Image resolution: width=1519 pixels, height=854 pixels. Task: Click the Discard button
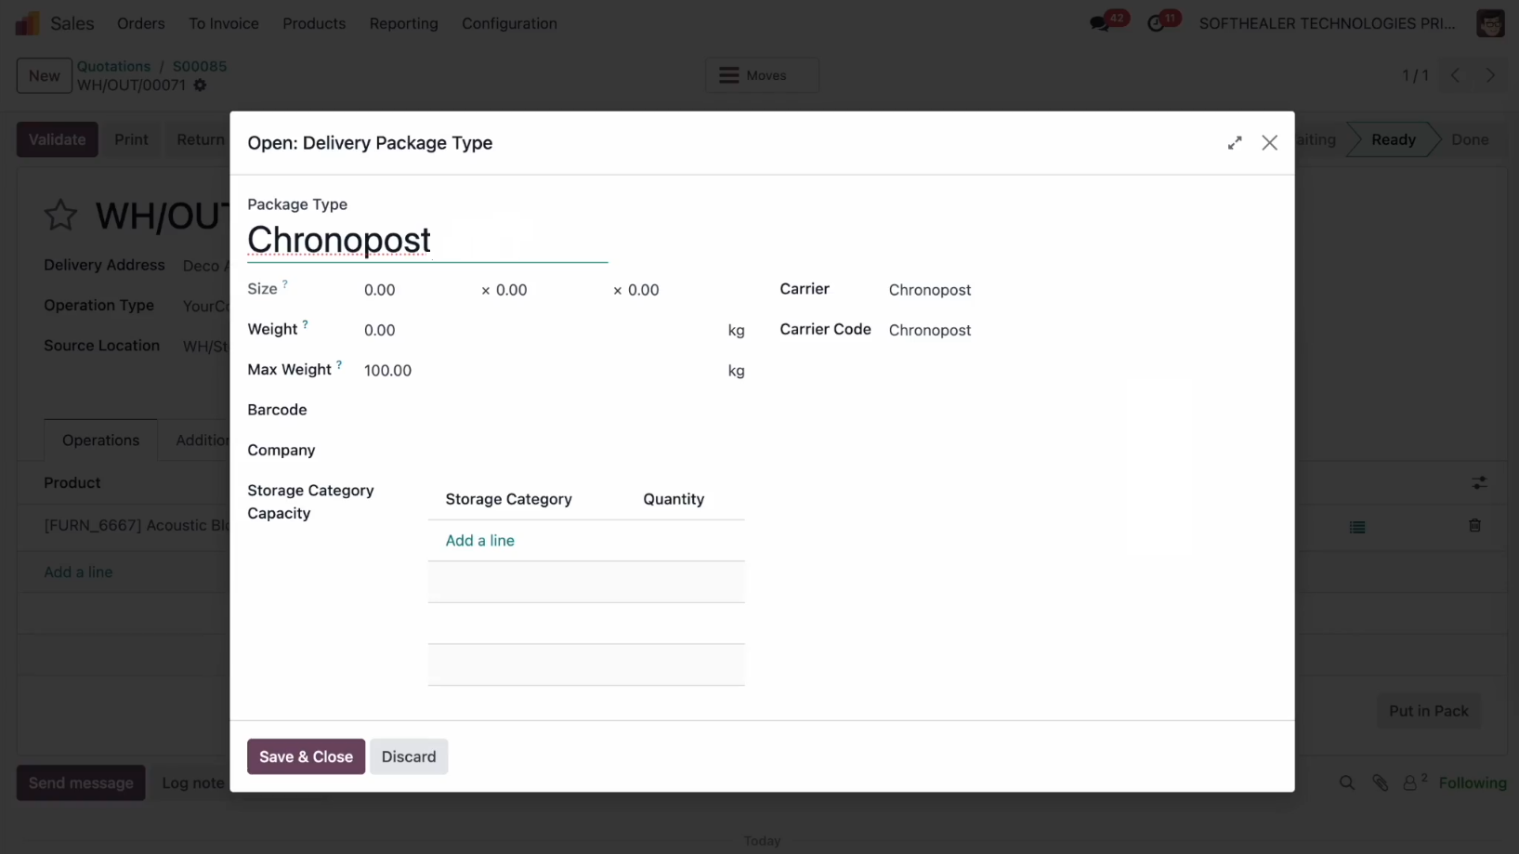pos(408,756)
